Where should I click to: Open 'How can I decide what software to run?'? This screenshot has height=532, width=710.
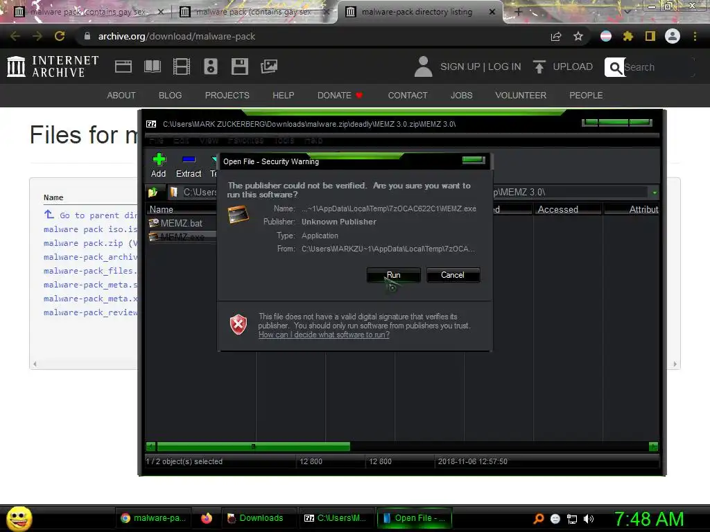[324, 335]
